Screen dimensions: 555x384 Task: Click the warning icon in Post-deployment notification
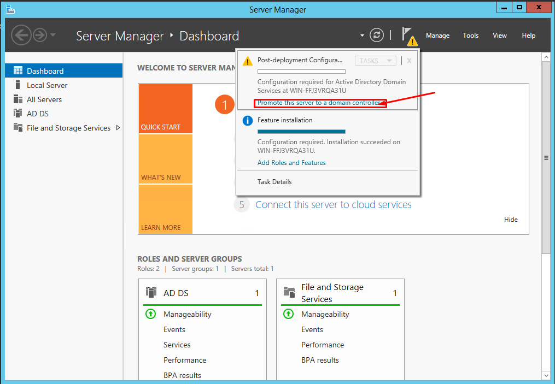[x=247, y=61]
